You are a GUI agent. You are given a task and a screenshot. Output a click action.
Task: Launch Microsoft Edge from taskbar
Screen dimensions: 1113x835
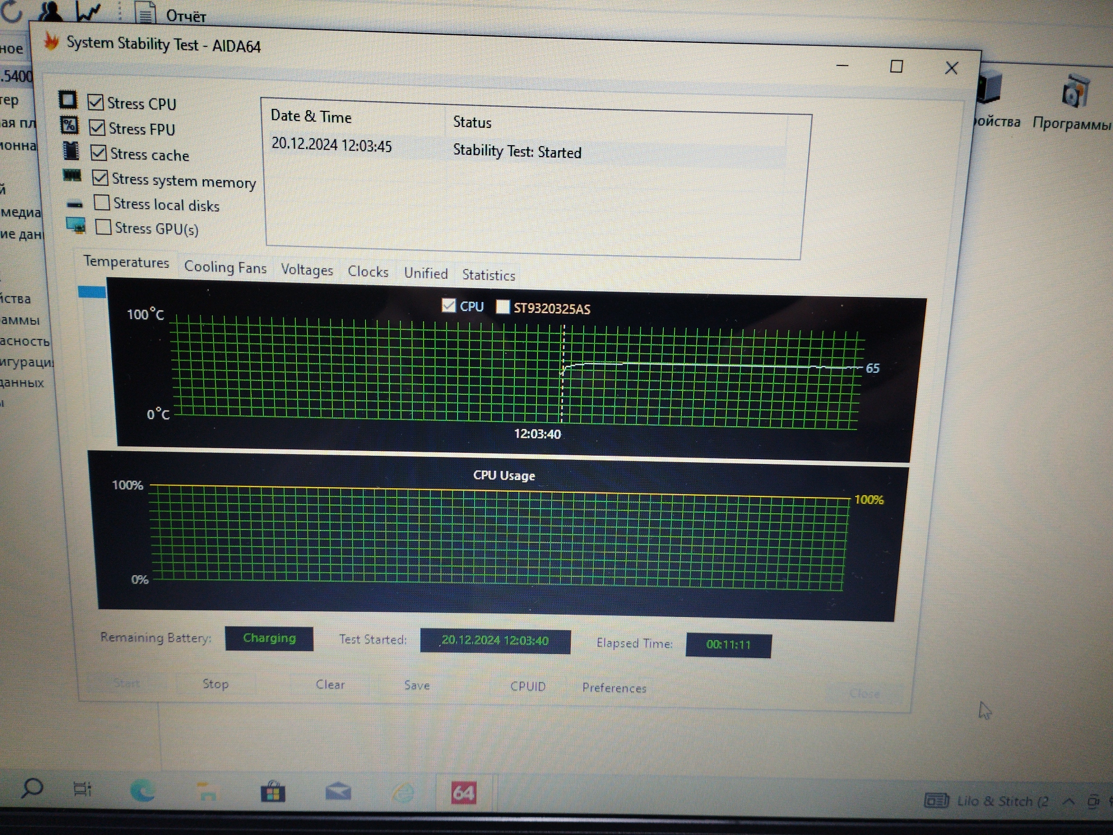[x=143, y=790]
